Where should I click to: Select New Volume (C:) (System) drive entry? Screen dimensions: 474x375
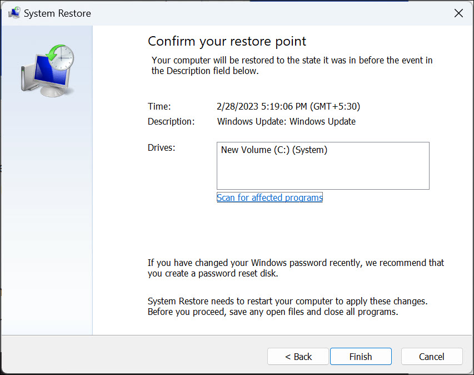(274, 150)
